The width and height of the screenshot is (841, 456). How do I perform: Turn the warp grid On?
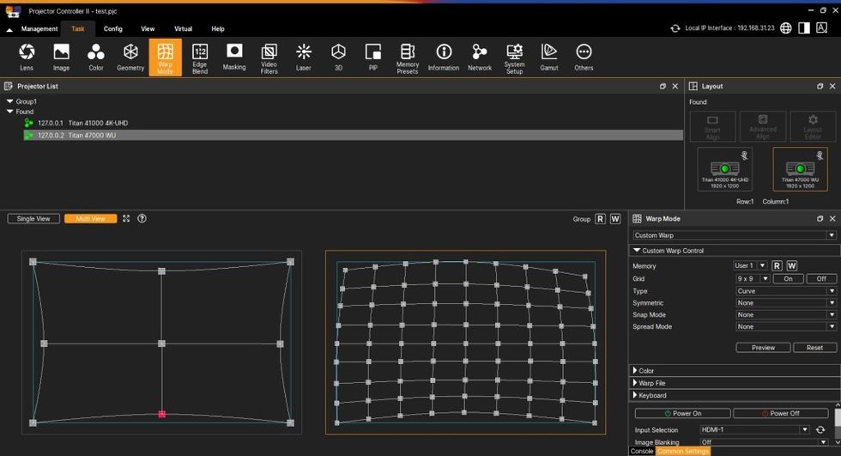tap(788, 278)
